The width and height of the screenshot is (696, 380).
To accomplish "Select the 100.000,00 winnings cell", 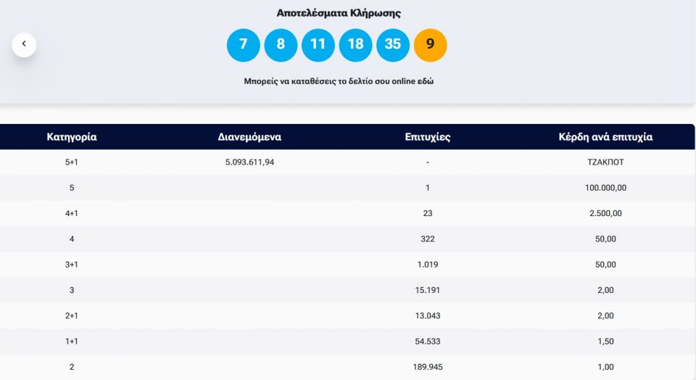I will 606,188.
